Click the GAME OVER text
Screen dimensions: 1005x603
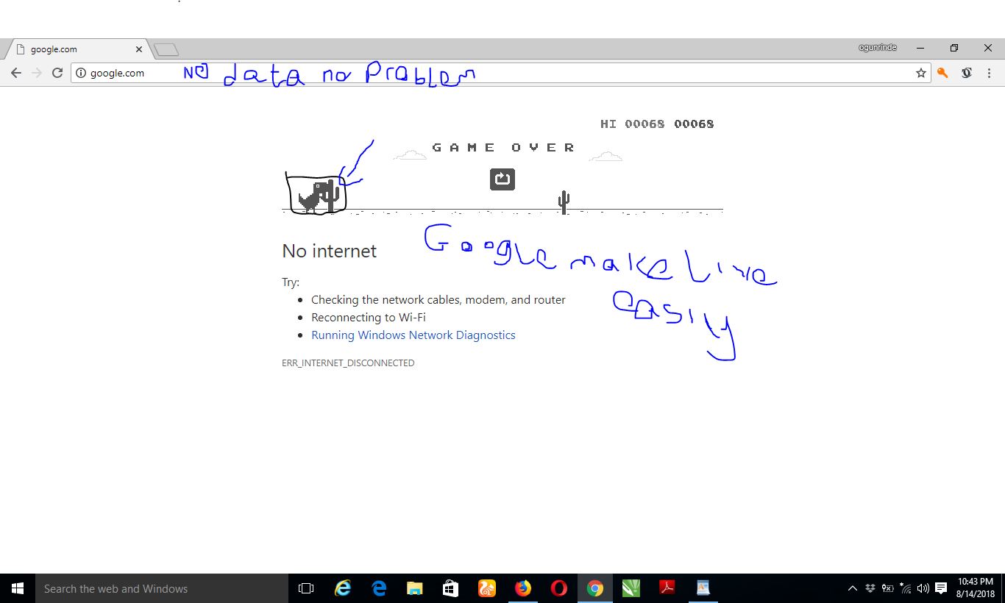pos(503,147)
